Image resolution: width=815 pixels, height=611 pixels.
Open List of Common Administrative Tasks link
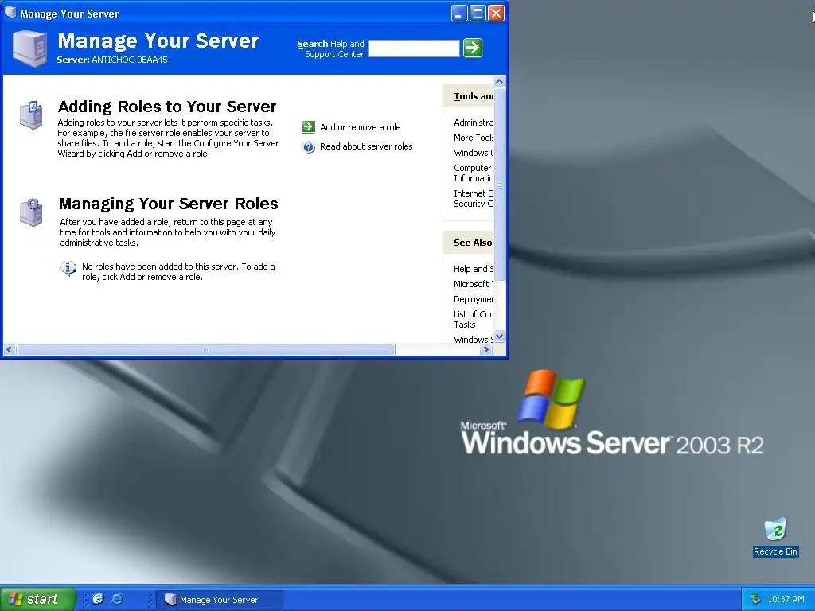coord(473,319)
